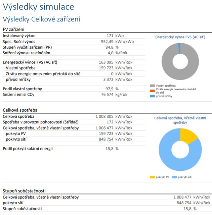This screenshot has width=212, height=215.
Task: Click '1 008 477' in Stupeň soběstačnosti section
Action: [x=182, y=197]
